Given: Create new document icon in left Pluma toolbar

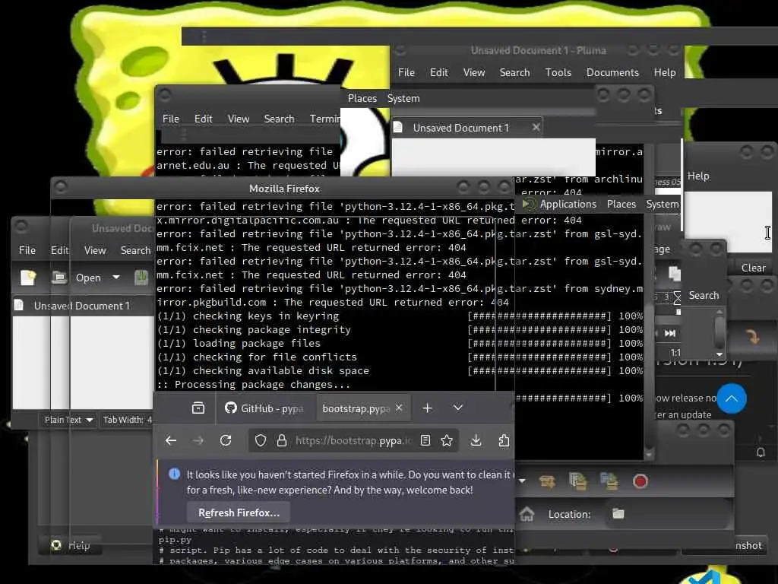Looking at the screenshot, I should click(28, 277).
